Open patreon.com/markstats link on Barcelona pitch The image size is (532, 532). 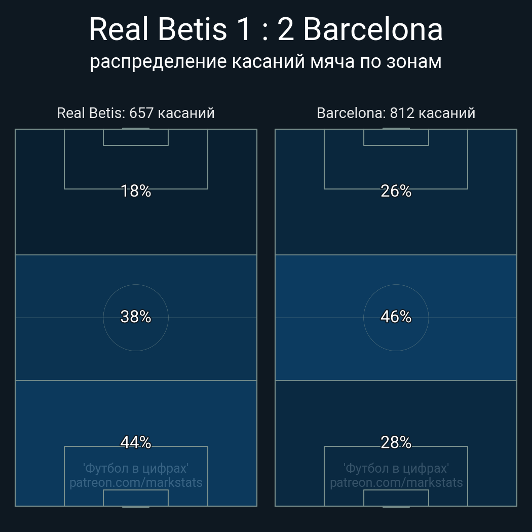[x=396, y=483]
